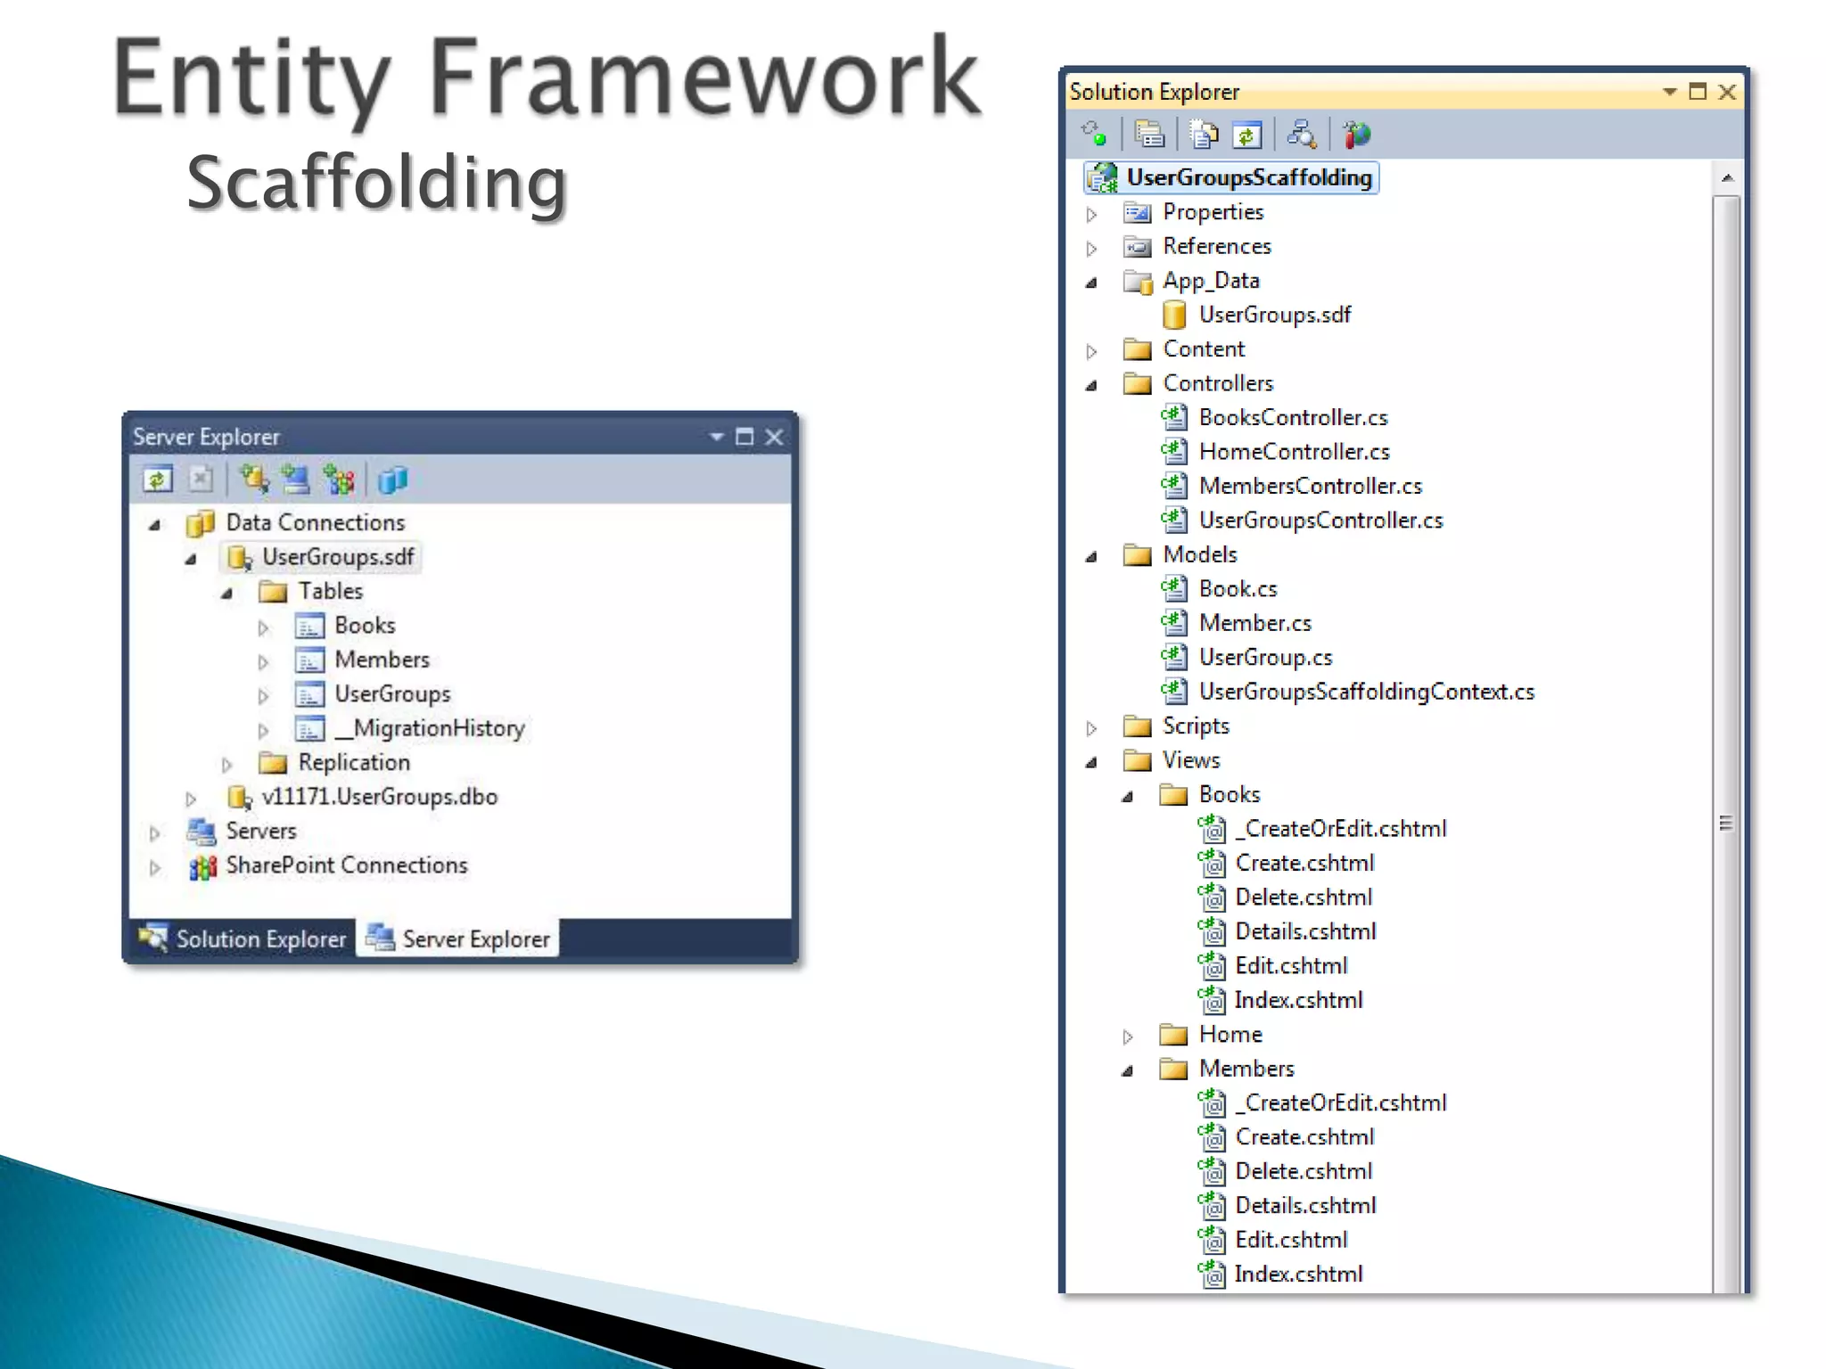Expand the Home views folder
This screenshot has width=1826, height=1369.
[1127, 1037]
